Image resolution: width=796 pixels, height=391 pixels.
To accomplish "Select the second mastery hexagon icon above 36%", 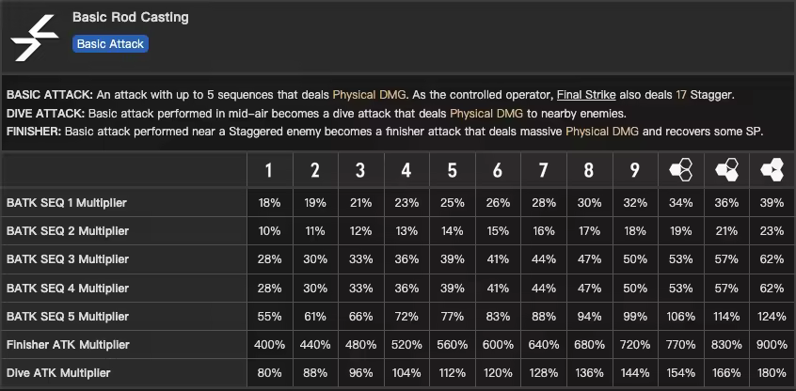I will click(x=726, y=170).
